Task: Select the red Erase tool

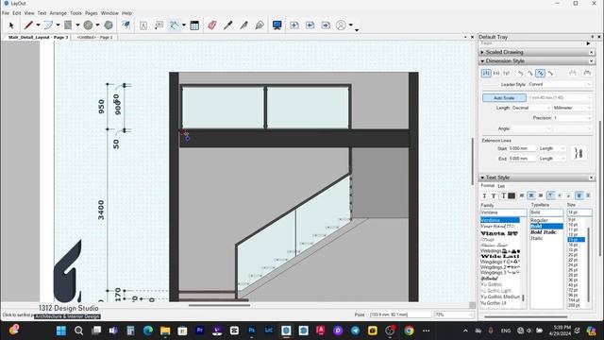Action: (x=211, y=25)
